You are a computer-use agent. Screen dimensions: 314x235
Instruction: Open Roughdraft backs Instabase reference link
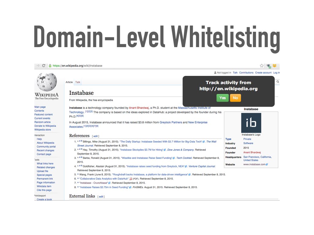point(150,175)
